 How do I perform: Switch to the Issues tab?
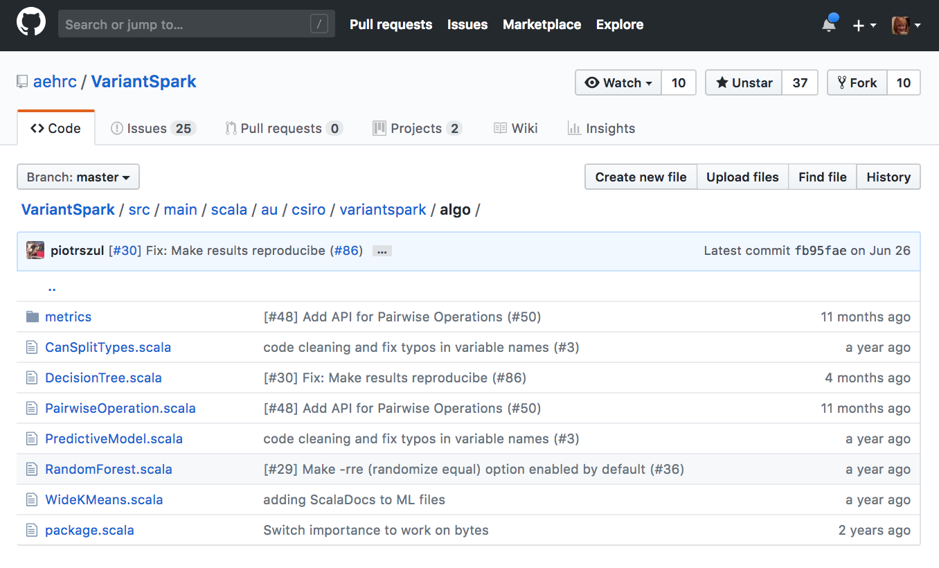pyautogui.click(x=154, y=128)
